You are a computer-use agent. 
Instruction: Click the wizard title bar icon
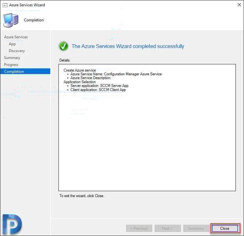[x=5, y=5]
